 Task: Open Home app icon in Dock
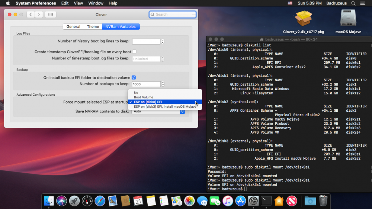279,201
